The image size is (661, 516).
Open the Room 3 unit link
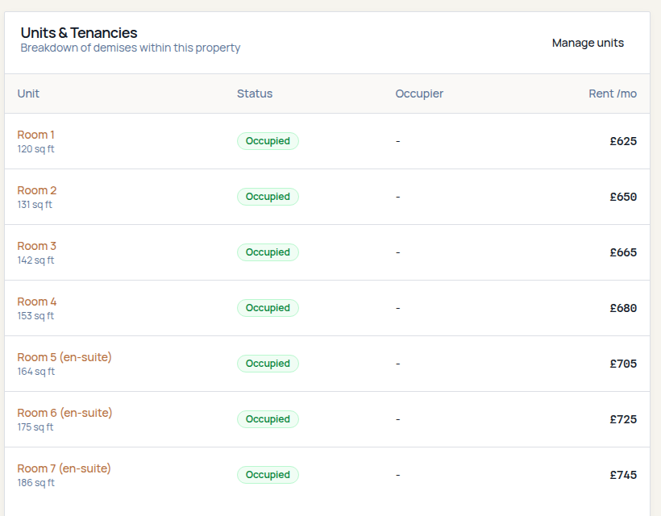(36, 246)
